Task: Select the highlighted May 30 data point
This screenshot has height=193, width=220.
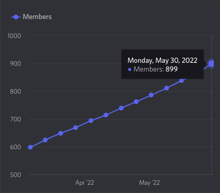Action: [212, 64]
